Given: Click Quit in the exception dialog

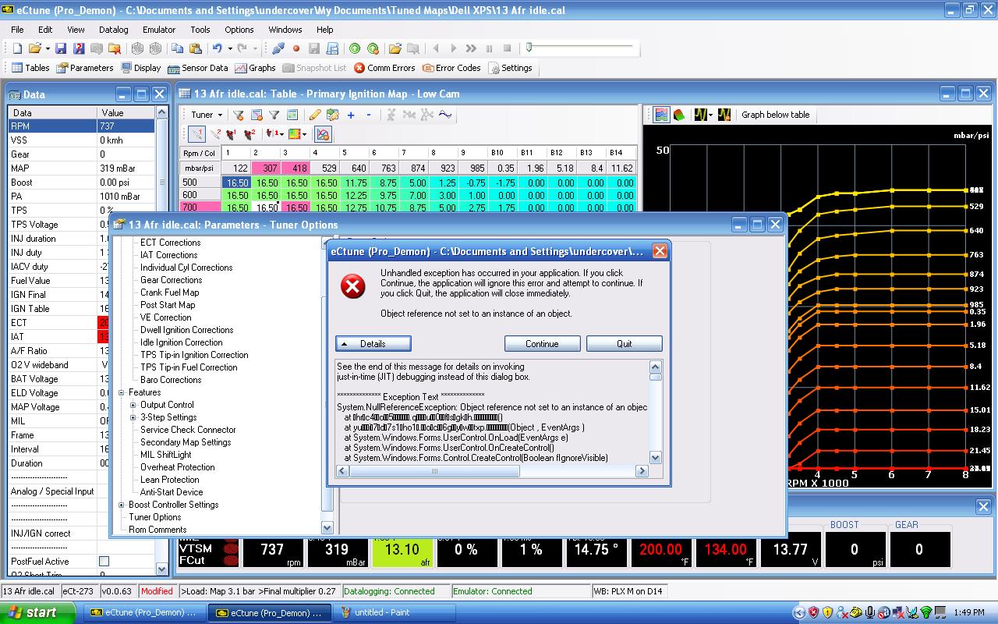Looking at the screenshot, I should click(x=625, y=344).
